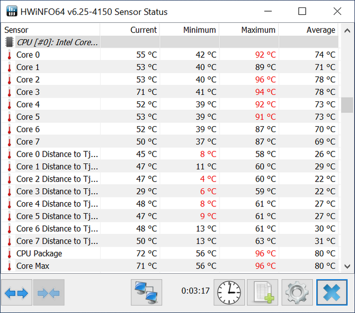Image resolution: width=355 pixels, height=313 pixels.
Task: Select Core 4 Distance to Tj row
Action: [170, 204]
